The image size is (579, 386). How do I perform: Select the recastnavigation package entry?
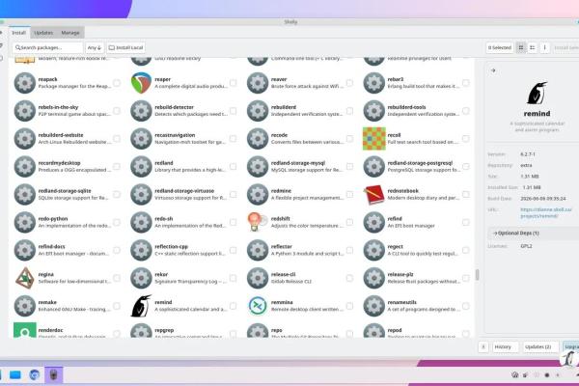point(184,139)
